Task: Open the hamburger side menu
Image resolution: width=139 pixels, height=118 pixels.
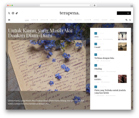Action: (9, 20)
